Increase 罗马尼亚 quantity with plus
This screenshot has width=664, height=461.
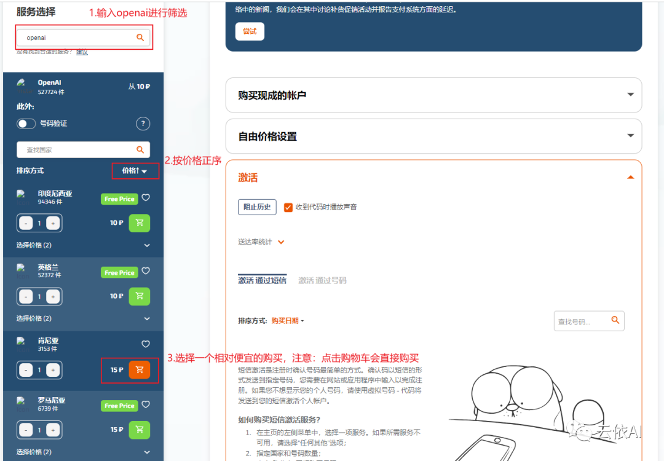tap(53, 430)
